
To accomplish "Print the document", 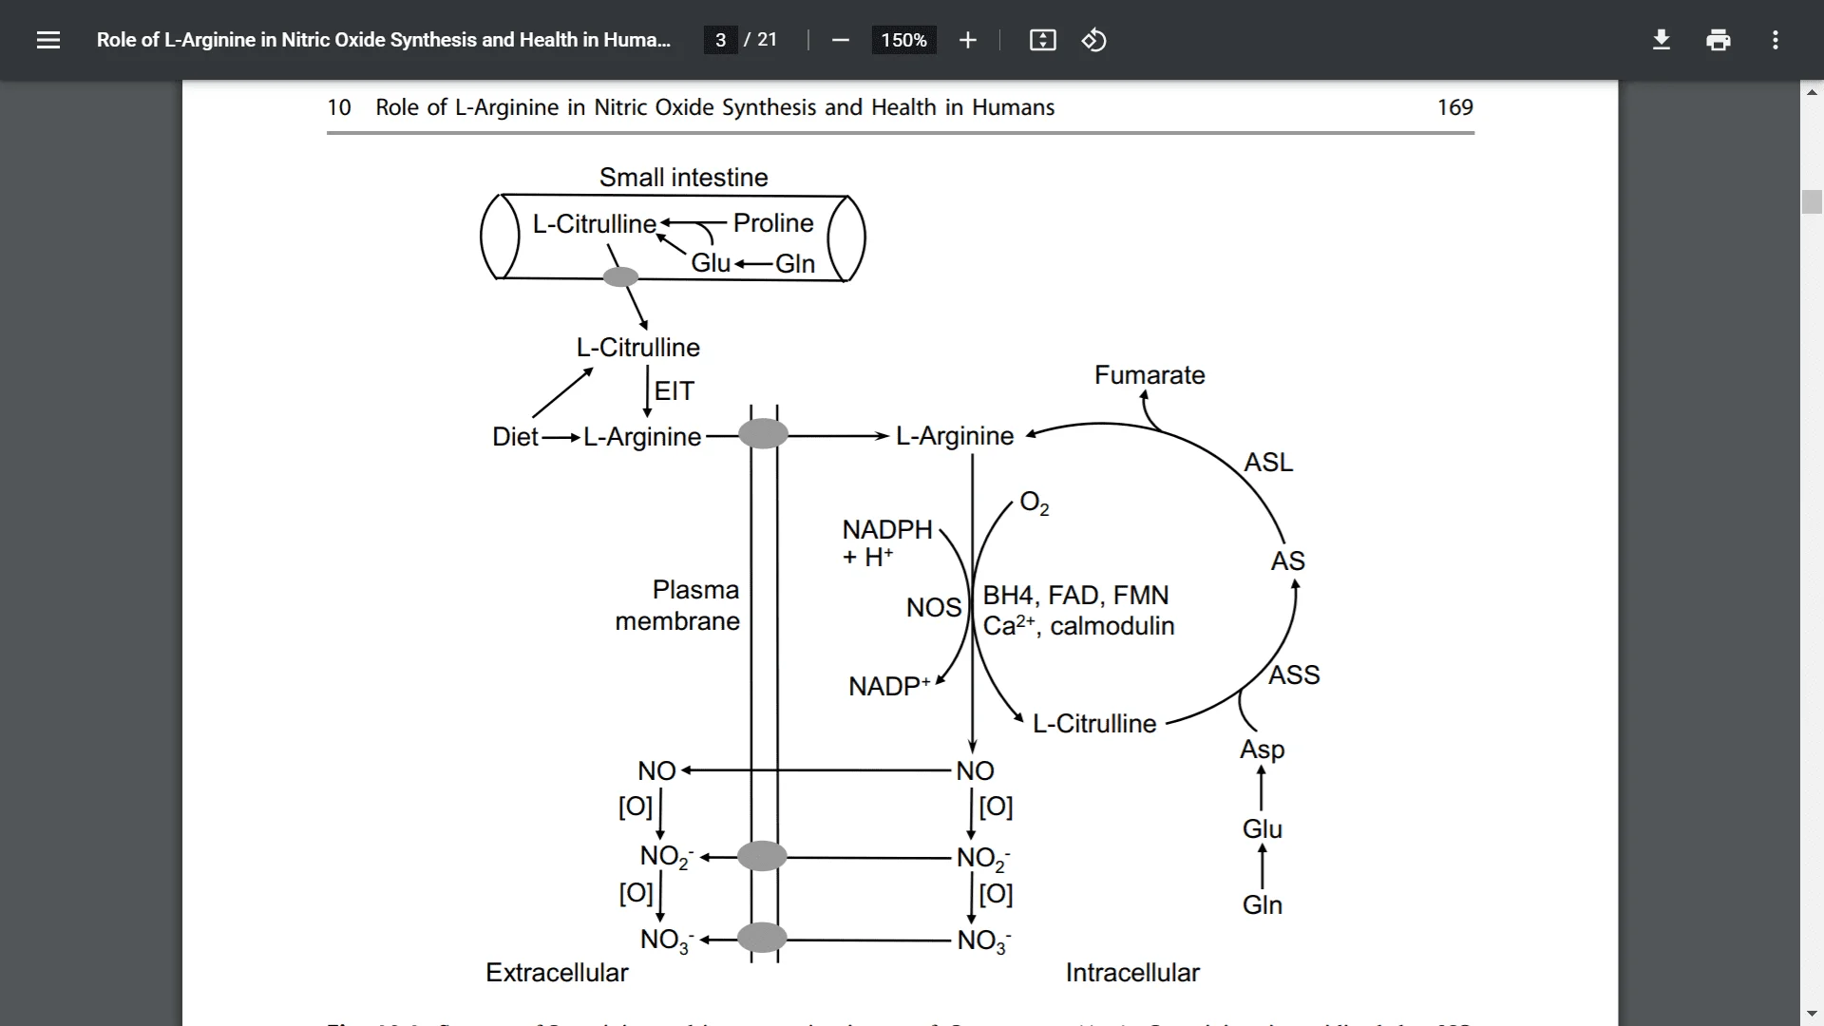I will pos(1719,40).
